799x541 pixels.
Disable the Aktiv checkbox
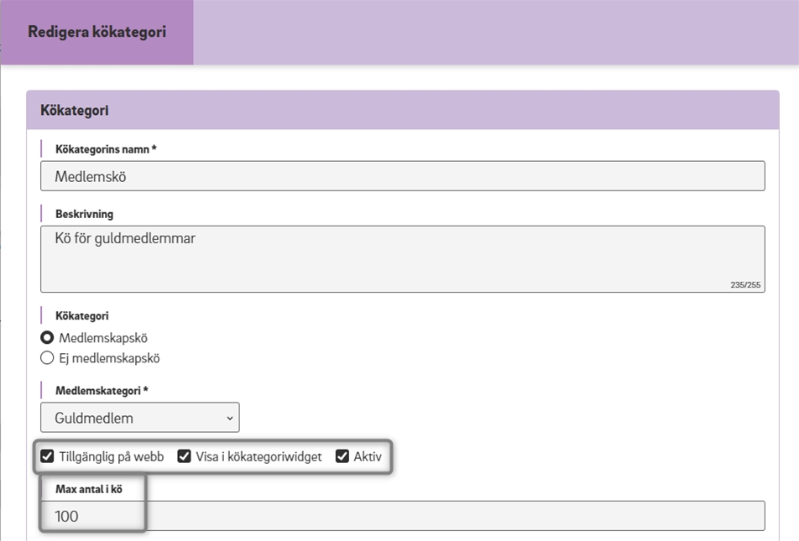342,457
